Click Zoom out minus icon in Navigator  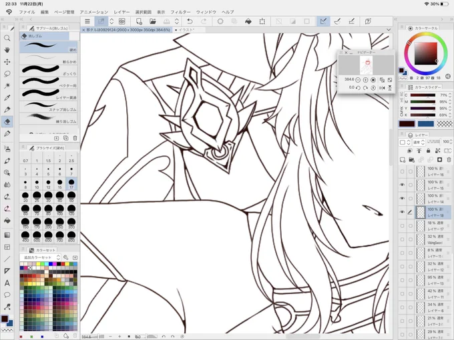click(x=358, y=80)
